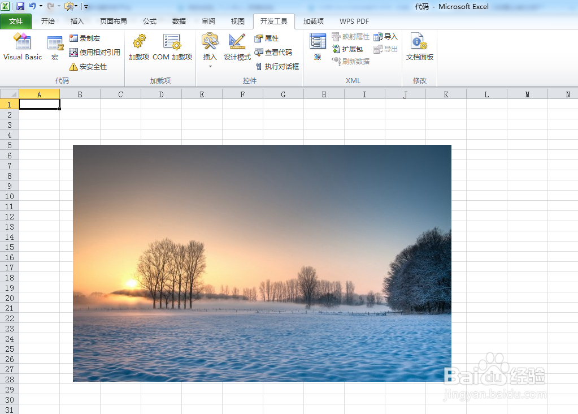Open COM Add-ins (COM 加载项)
This screenshot has height=414, width=578.
pos(172,47)
